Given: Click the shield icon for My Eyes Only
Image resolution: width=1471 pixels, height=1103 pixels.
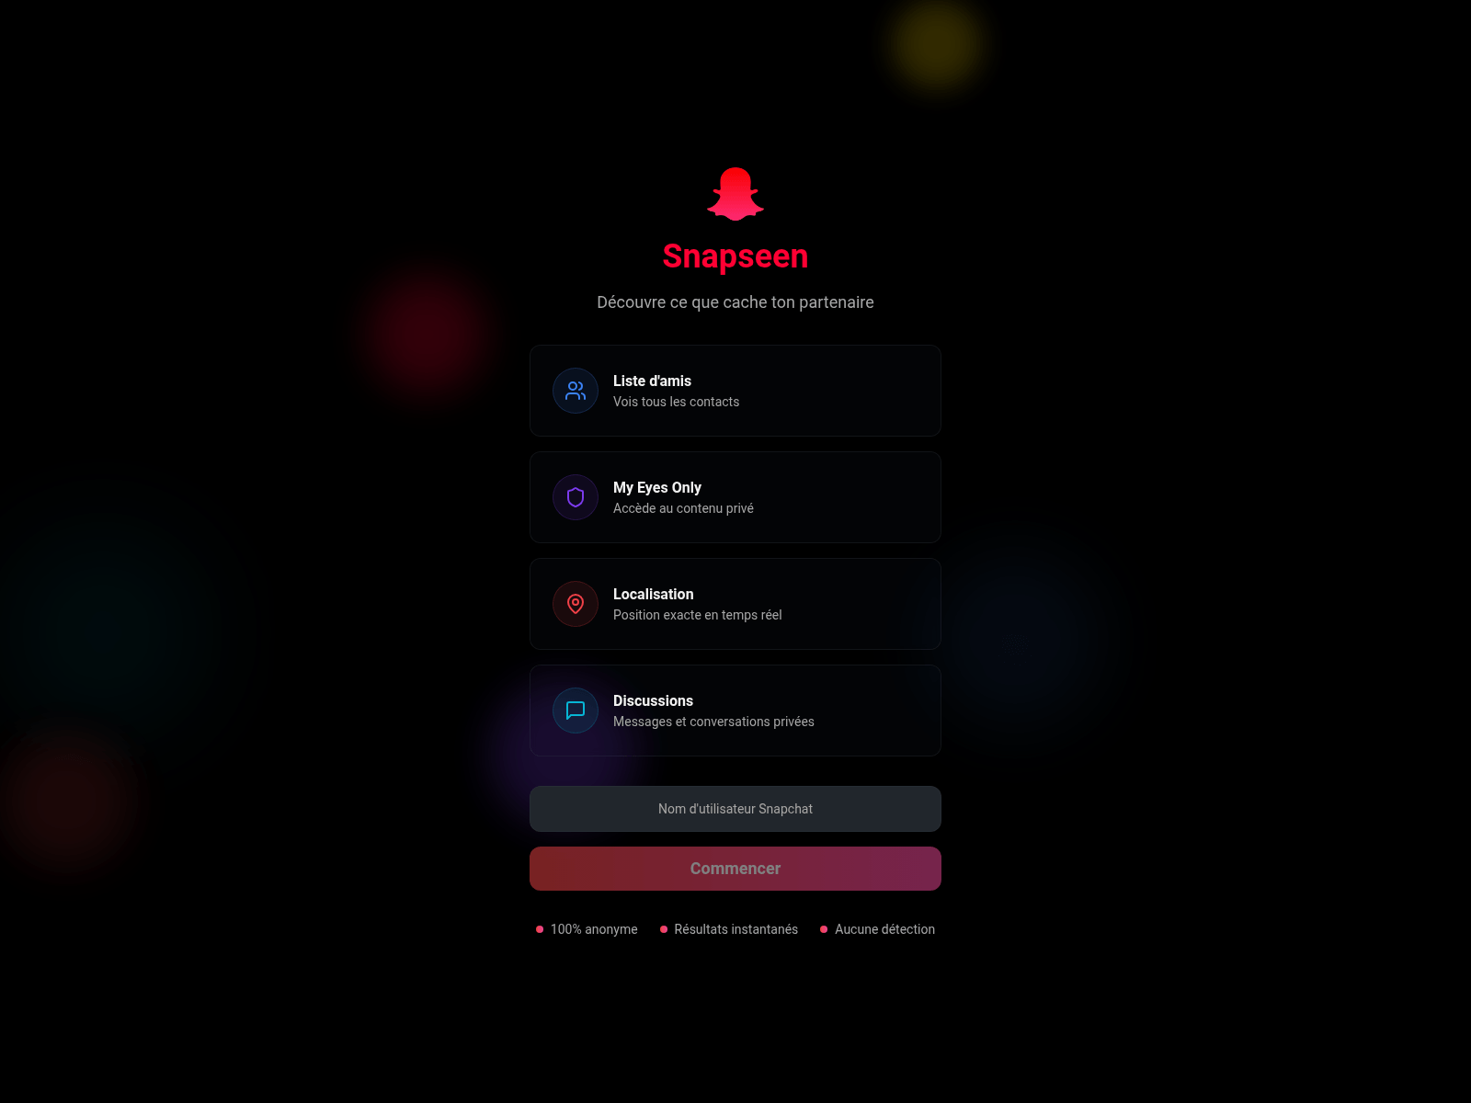Looking at the screenshot, I should pos(576,497).
